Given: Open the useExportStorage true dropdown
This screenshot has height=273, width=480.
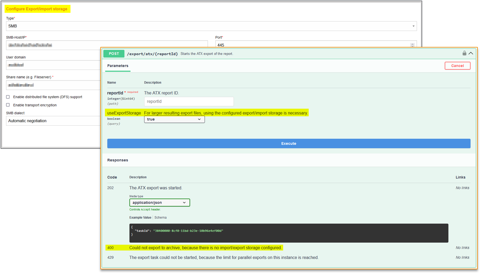Looking at the screenshot, I should pyautogui.click(x=174, y=119).
